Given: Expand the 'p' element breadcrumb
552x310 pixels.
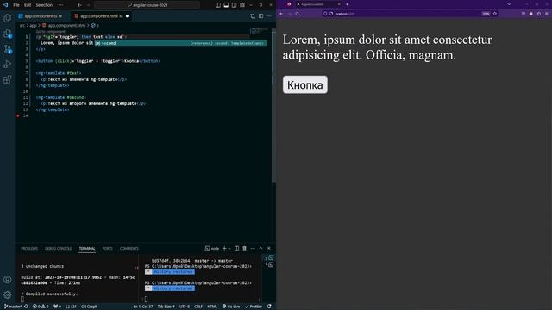Looking at the screenshot, I should [x=96, y=25].
